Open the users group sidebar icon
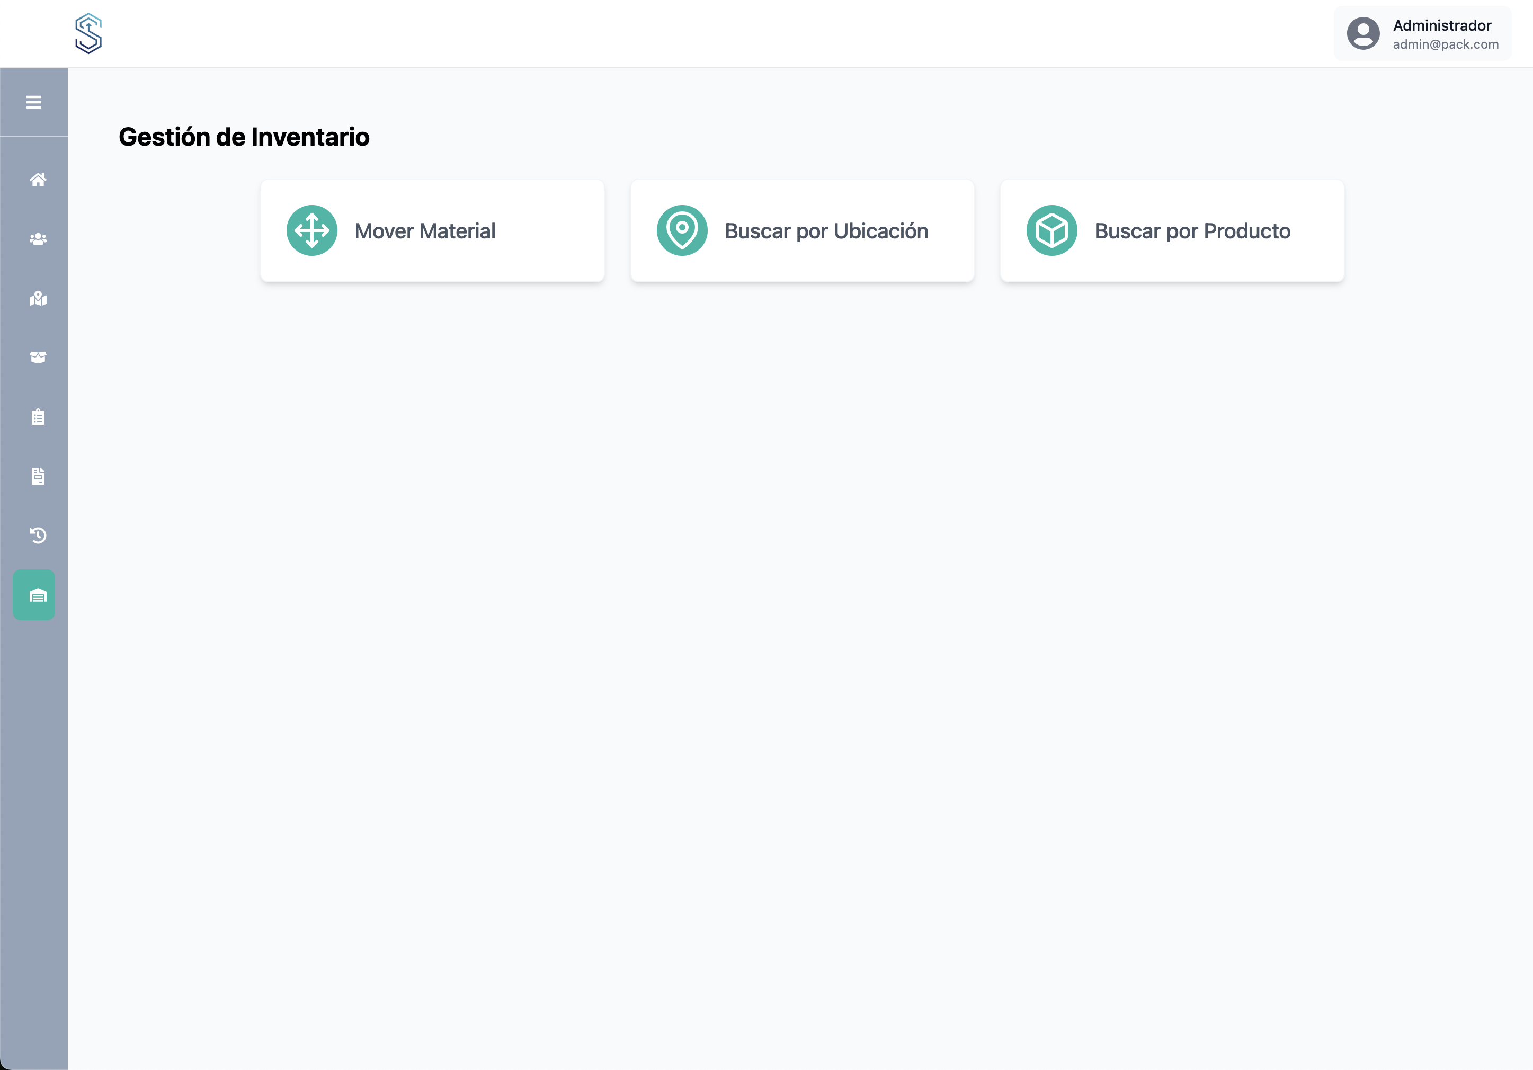This screenshot has width=1533, height=1070. pos(38,239)
